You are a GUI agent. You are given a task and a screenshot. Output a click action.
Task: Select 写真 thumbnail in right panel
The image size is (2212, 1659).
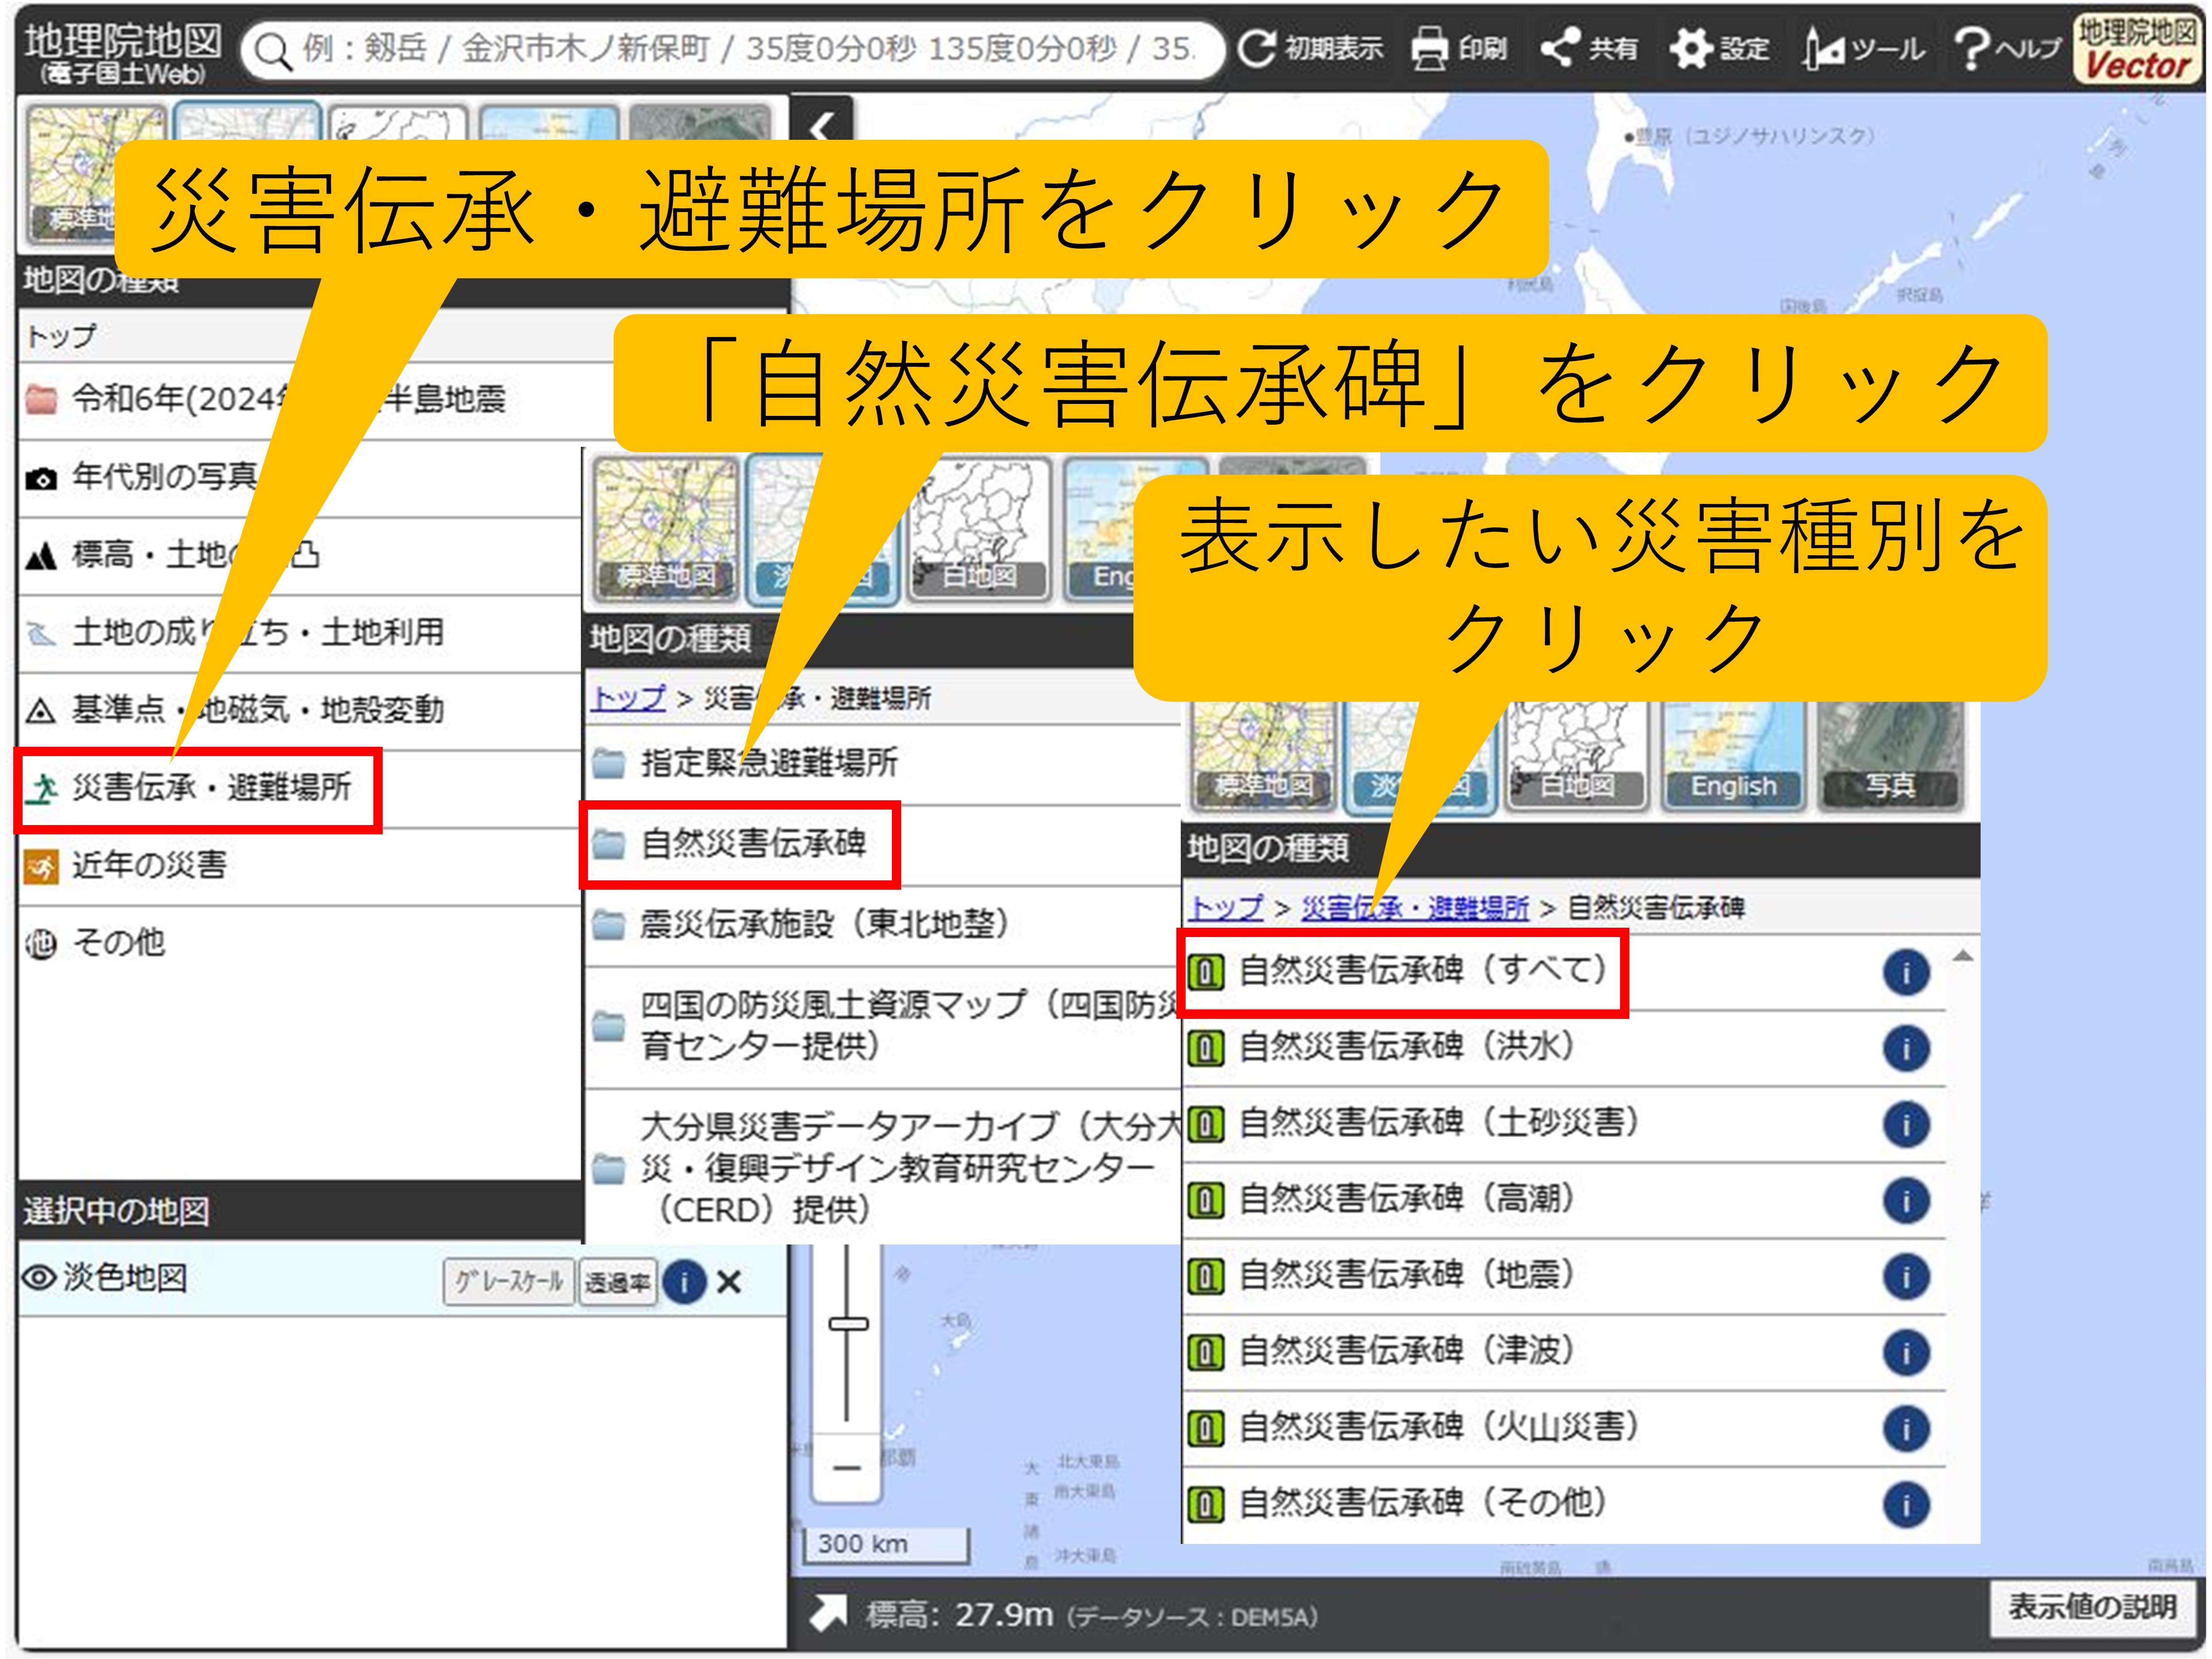[1890, 757]
